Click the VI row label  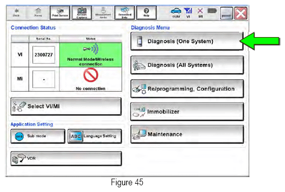20,55
